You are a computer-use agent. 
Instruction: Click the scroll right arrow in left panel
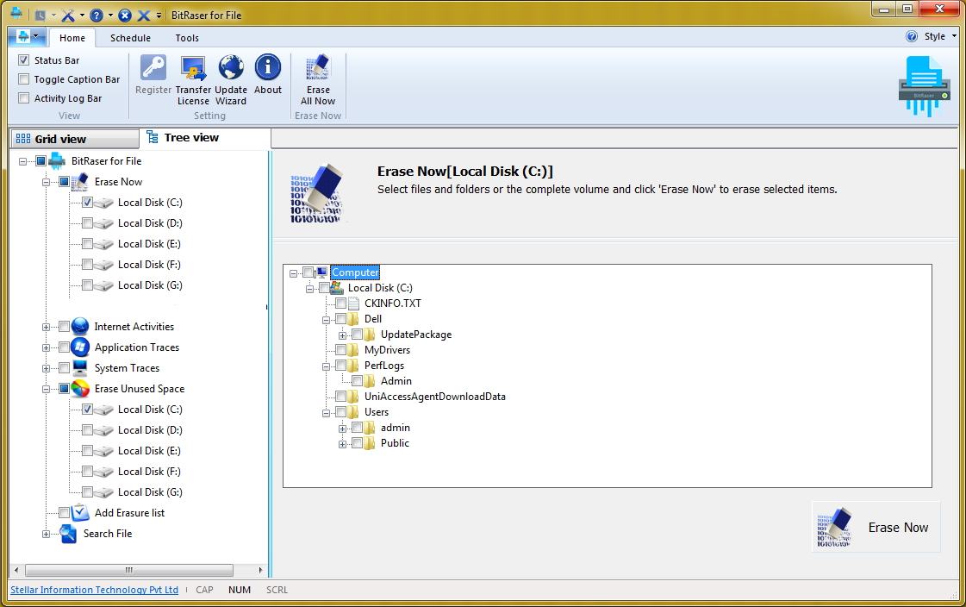[260, 570]
